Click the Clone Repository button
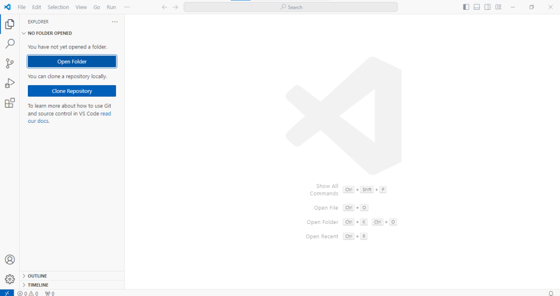 (x=72, y=91)
